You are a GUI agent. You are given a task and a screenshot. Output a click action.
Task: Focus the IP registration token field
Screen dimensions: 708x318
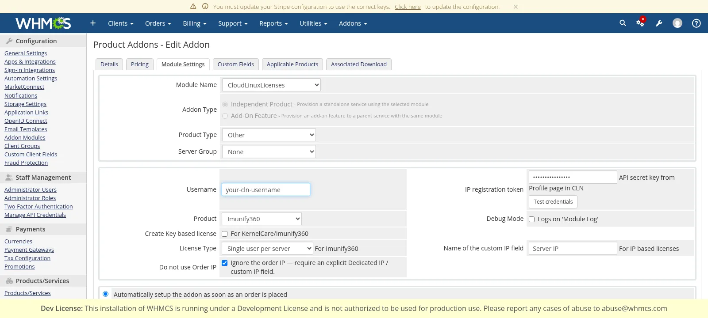click(573, 177)
